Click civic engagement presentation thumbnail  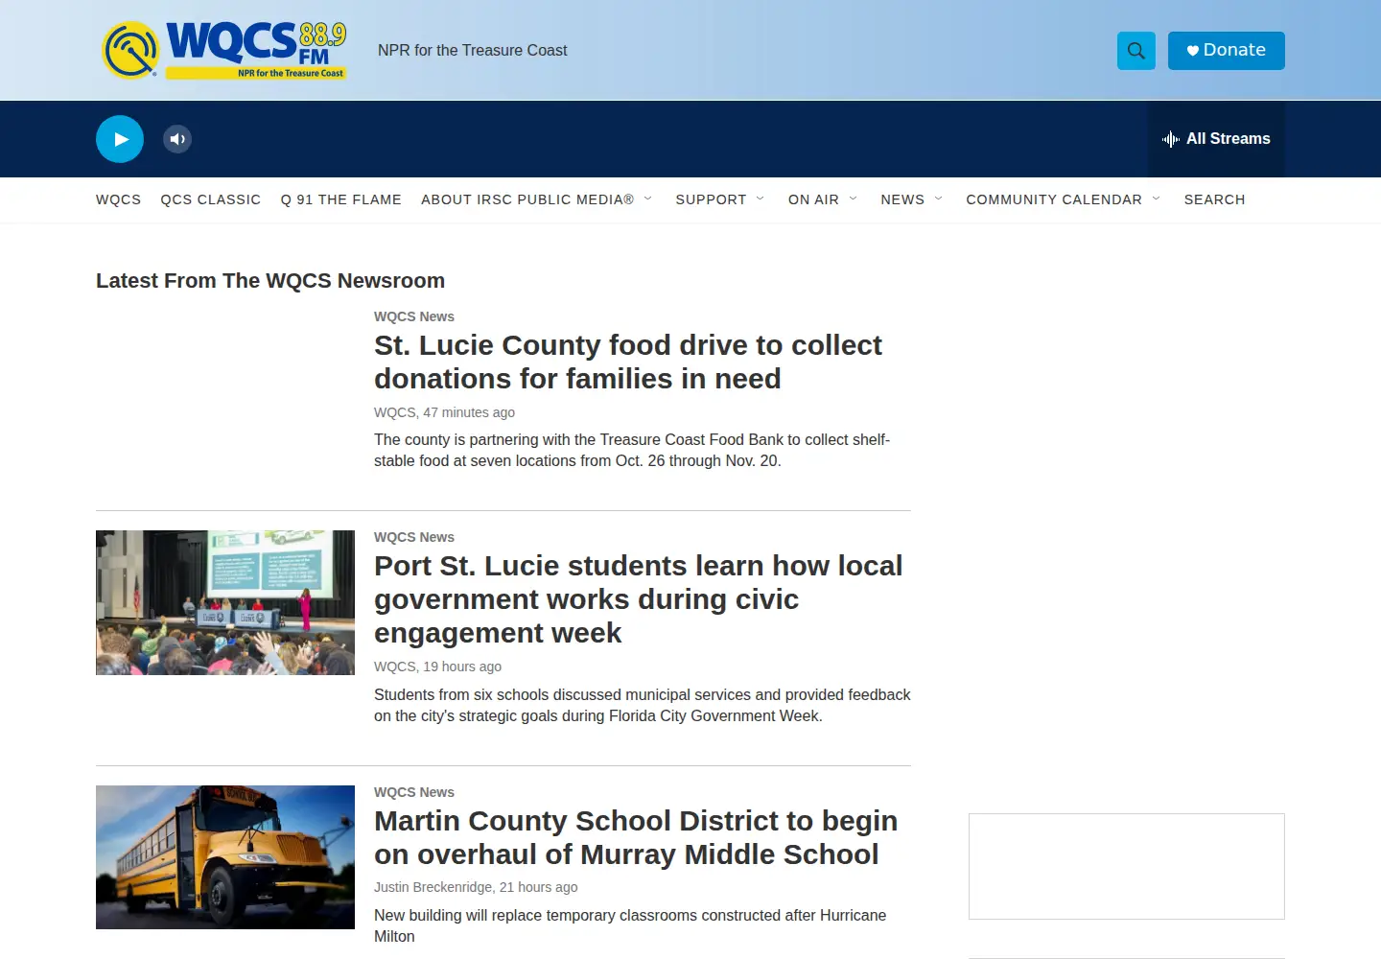tap(225, 602)
